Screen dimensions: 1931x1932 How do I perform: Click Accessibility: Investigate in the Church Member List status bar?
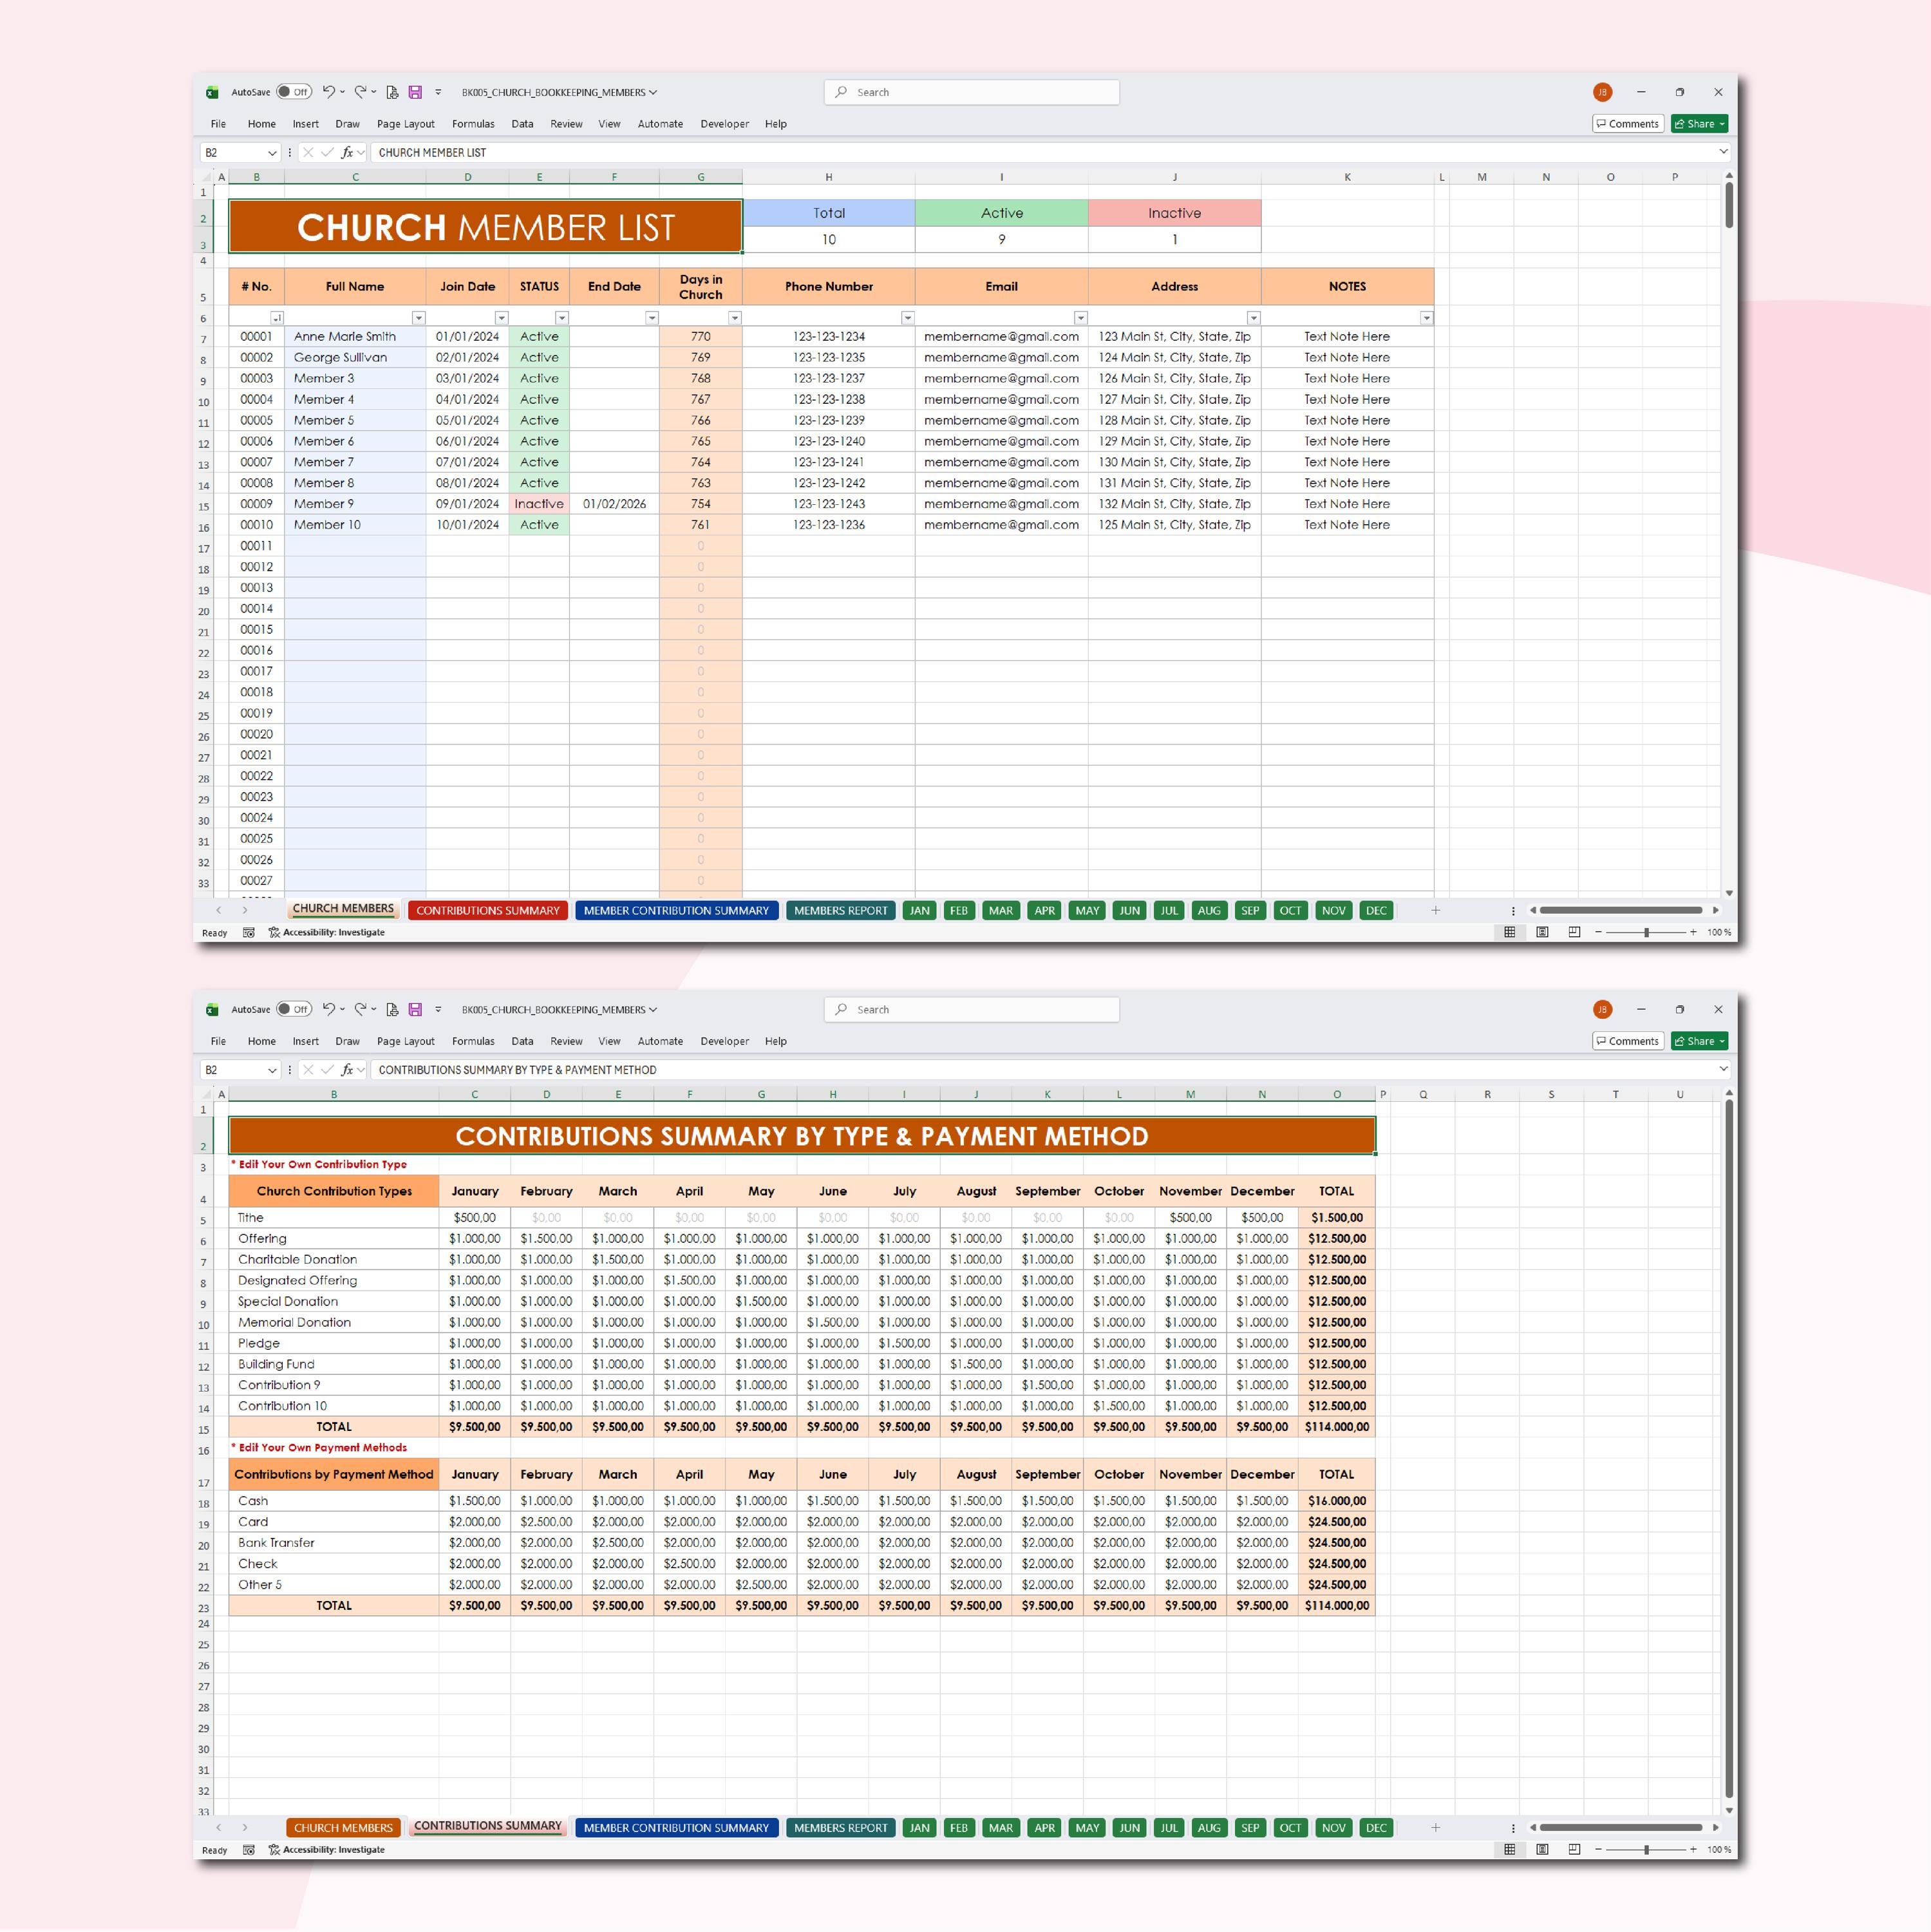[326, 932]
